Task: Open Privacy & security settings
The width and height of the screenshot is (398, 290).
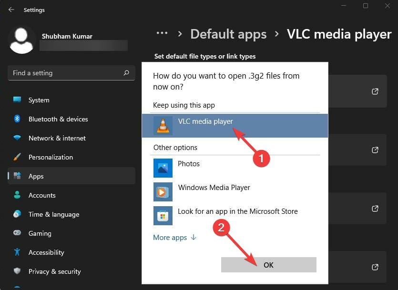Action: pyautogui.click(x=71, y=271)
